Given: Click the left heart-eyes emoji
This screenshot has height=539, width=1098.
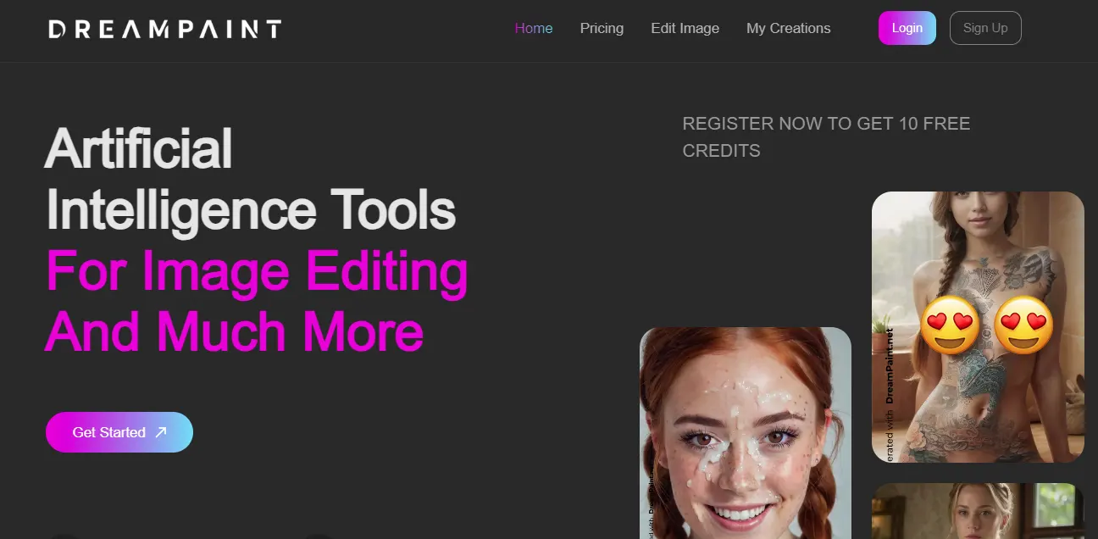Looking at the screenshot, I should (x=950, y=325).
